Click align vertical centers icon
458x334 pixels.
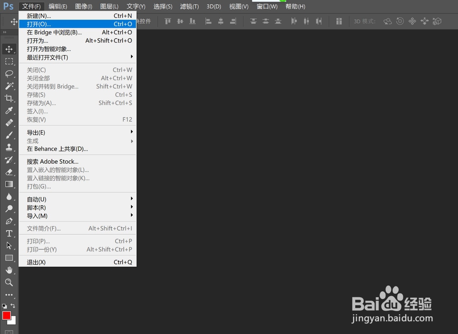[180, 22]
